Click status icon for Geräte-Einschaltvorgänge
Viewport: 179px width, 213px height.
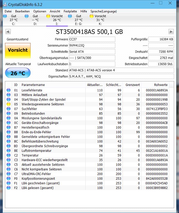pos(9,123)
